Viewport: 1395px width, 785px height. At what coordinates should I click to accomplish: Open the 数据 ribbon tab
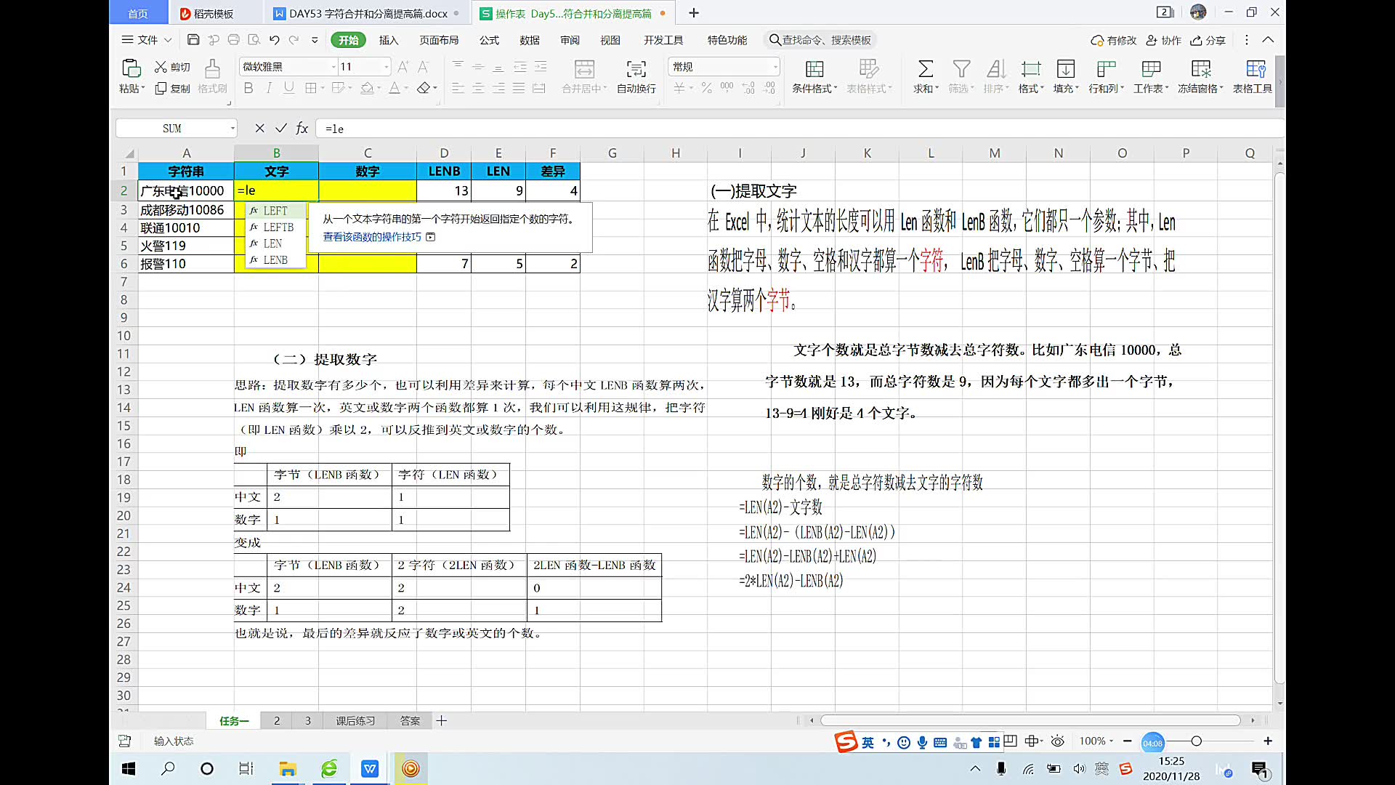click(x=530, y=39)
